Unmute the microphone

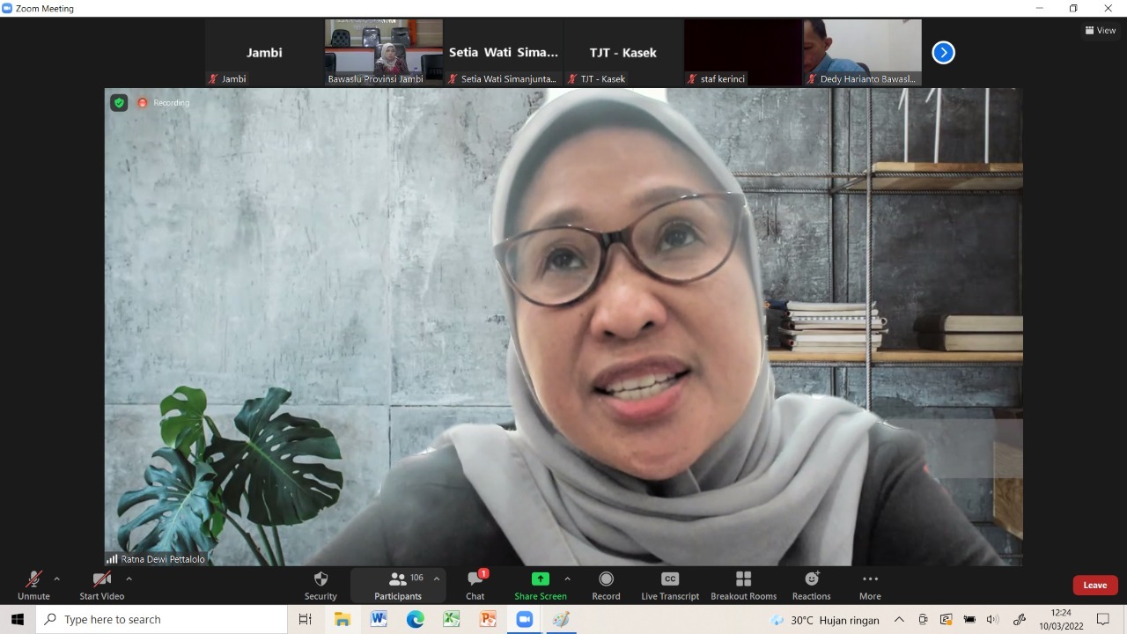click(x=33, y=585)
